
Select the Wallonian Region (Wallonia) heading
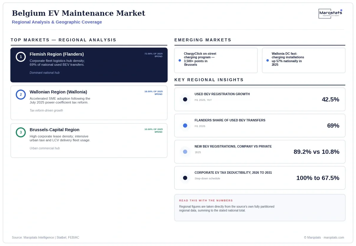[x=58, y=92]
